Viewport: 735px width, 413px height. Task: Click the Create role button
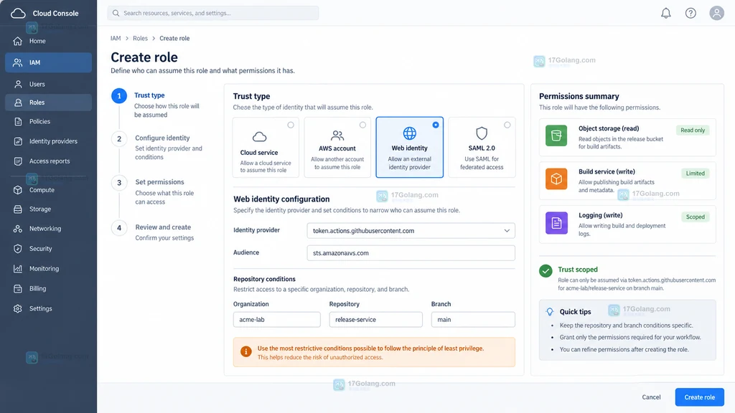pyautogui.click(x=699, y=397)
